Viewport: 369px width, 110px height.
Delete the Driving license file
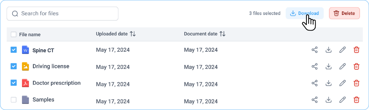coord(356,66)
